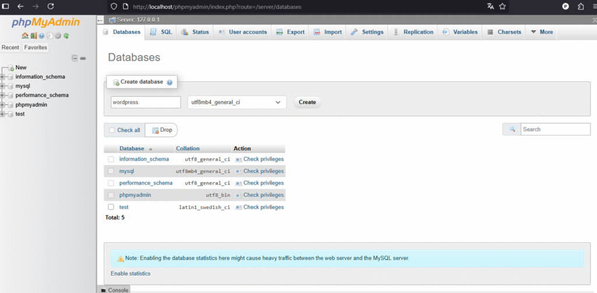Select the information_schema row checkbox
The image size is (597, 293).
111,160
